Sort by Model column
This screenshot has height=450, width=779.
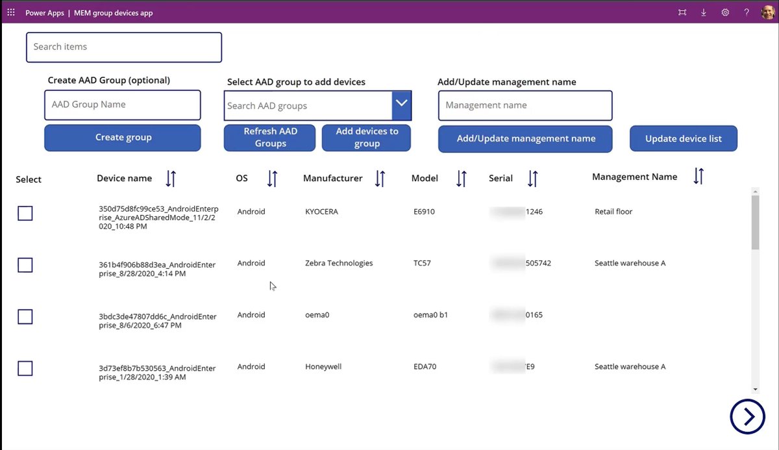pos(462,179)
